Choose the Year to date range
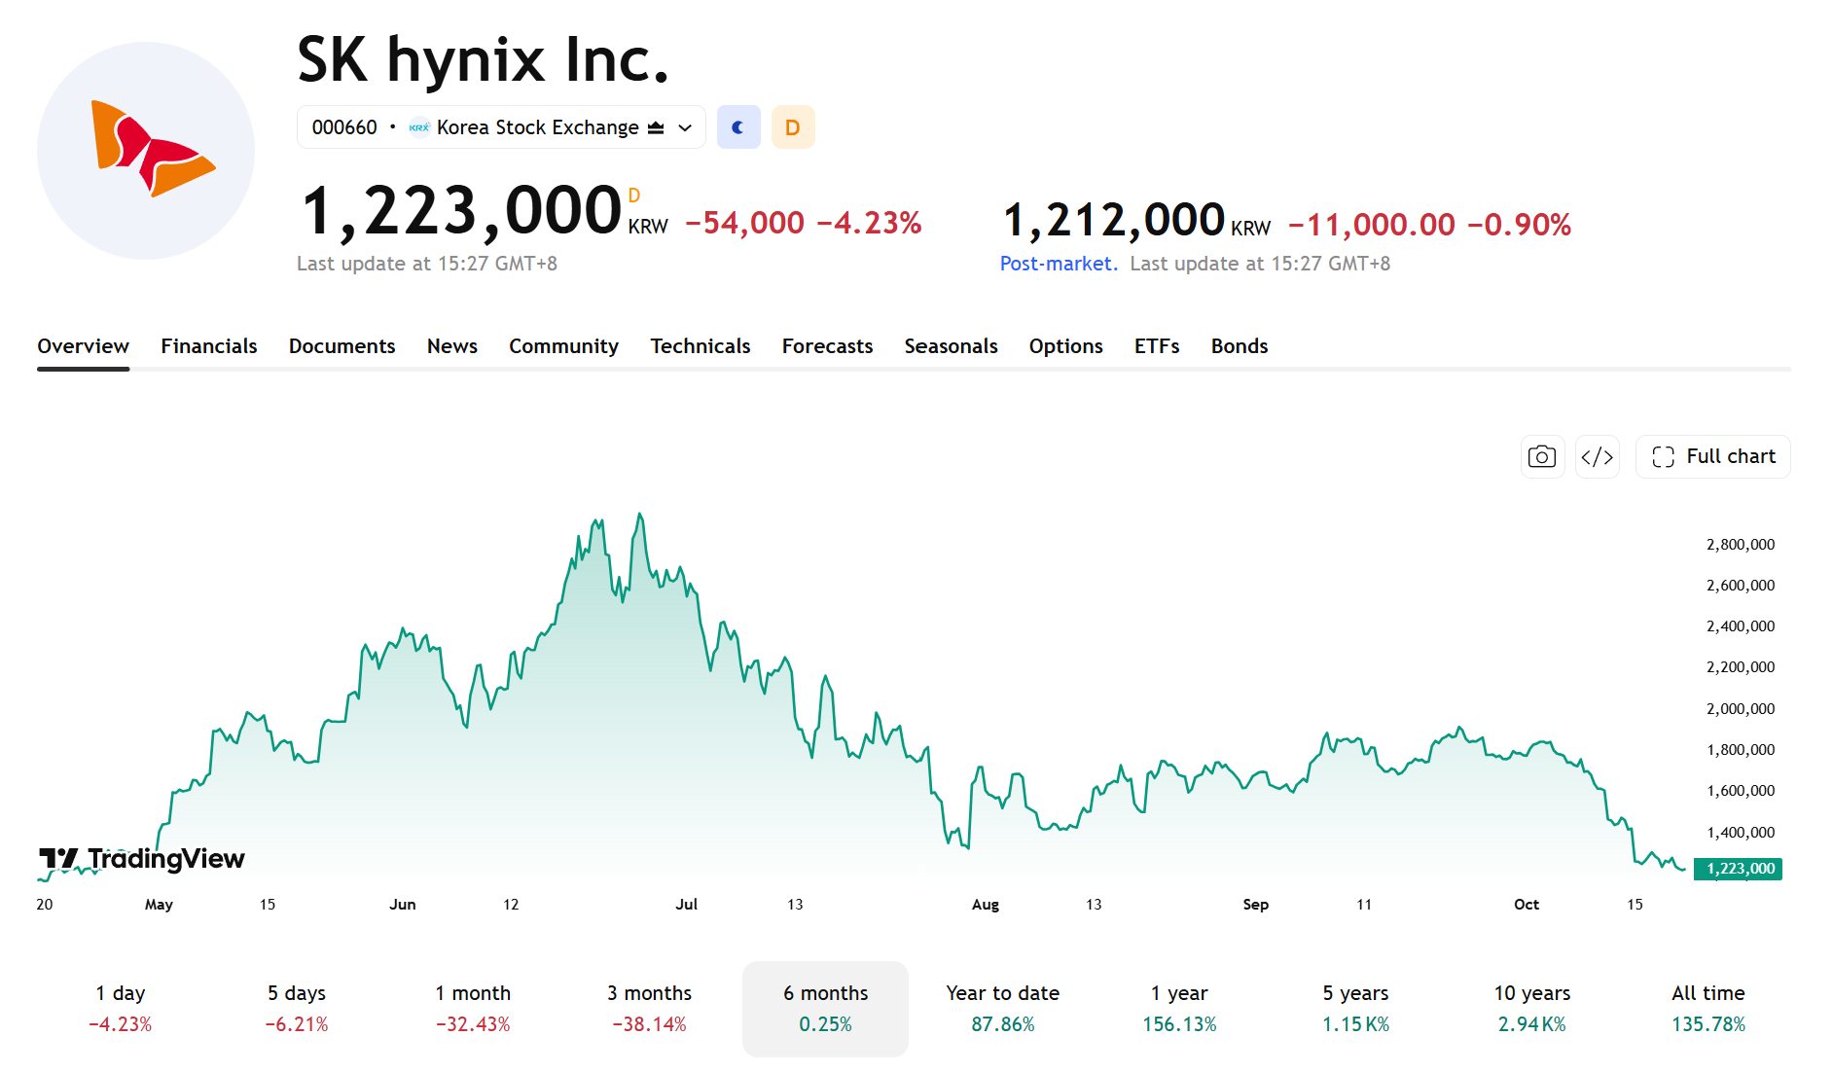 coord(1002,1009)
